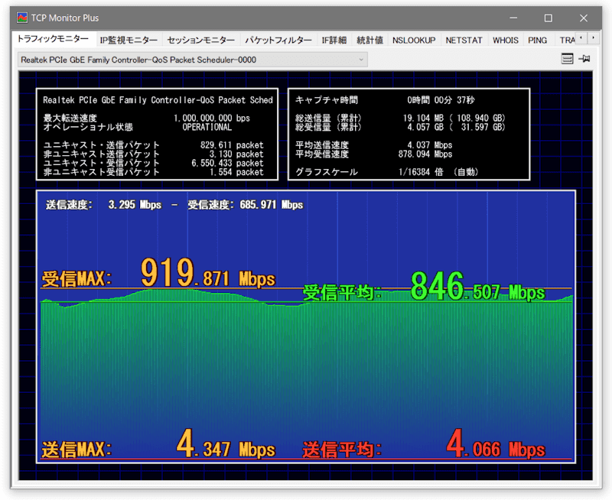Switch to the IP監視モニター tab
The width and height of the screenshot is (612, 500).
coord(129,41)
